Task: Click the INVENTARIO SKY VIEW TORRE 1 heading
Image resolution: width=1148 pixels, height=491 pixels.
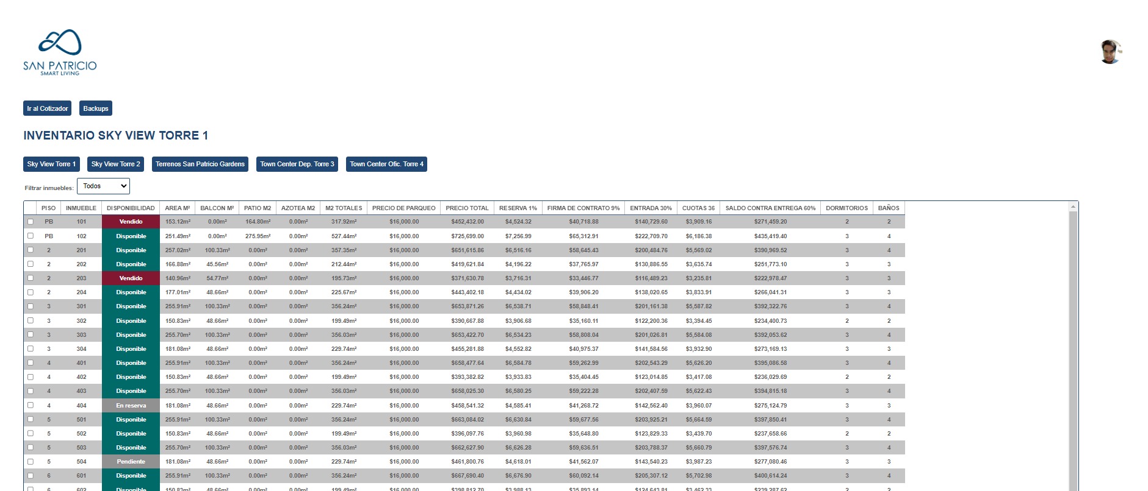Action: point(115,135)
